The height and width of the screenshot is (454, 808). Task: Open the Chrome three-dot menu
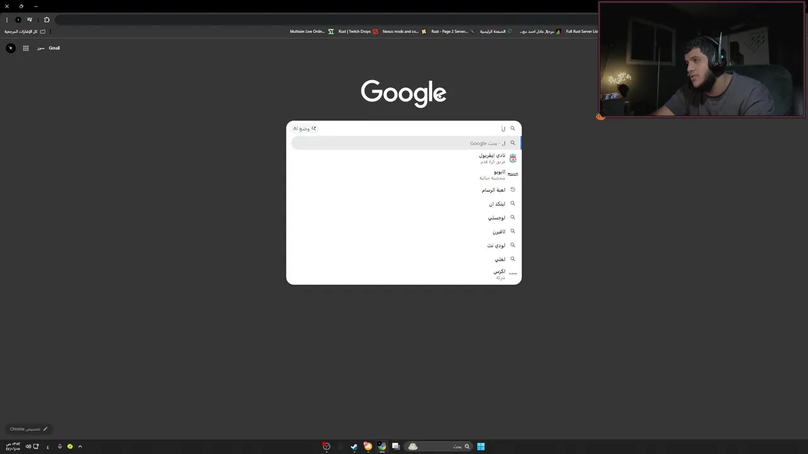point(6,20)
